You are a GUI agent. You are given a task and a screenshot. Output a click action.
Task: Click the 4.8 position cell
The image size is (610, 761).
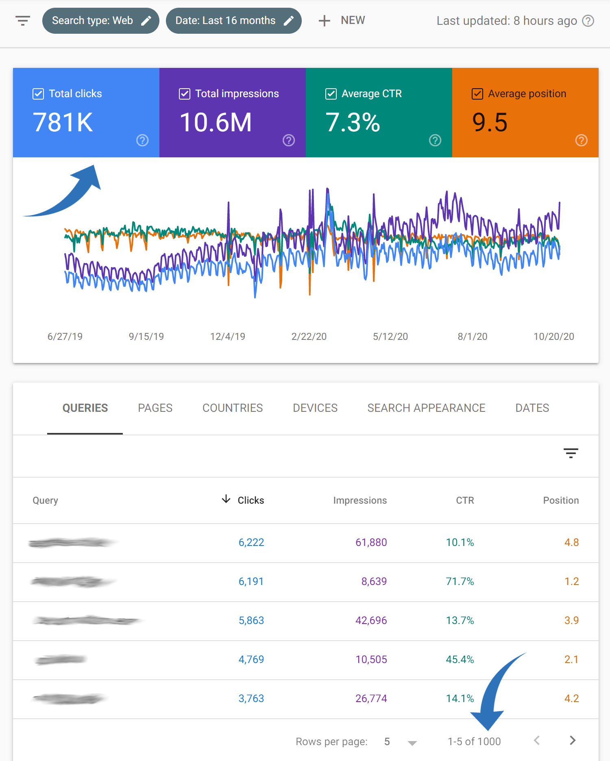[x=571, y=542]
